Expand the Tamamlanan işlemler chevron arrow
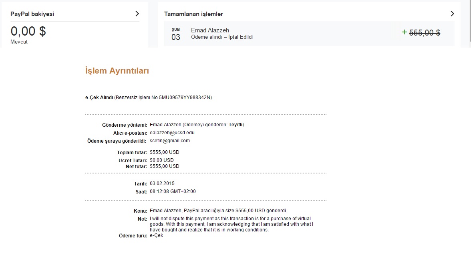This screenshot has height=259, width=471. [453, 14]
